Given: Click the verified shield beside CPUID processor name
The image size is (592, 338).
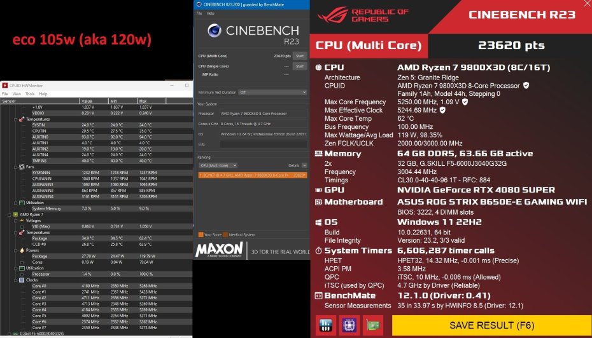Looking at the screenshot, I should (x=526, y=86).
